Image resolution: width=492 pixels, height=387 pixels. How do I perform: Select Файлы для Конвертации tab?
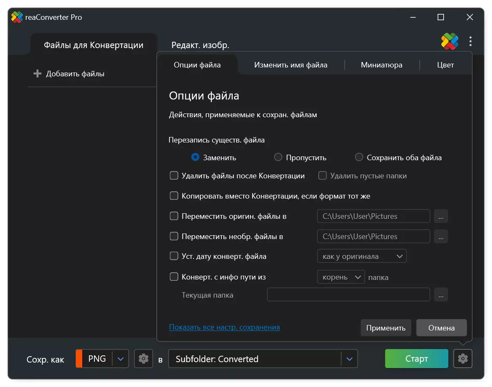94,45
